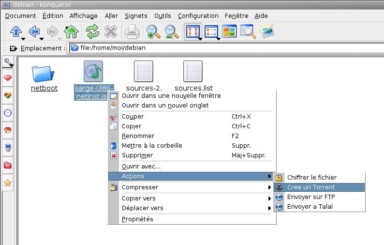Image resolution: width=384 pixels, height=245 pixels.
Task: Open the Édition menu
Action: [53, 16]
